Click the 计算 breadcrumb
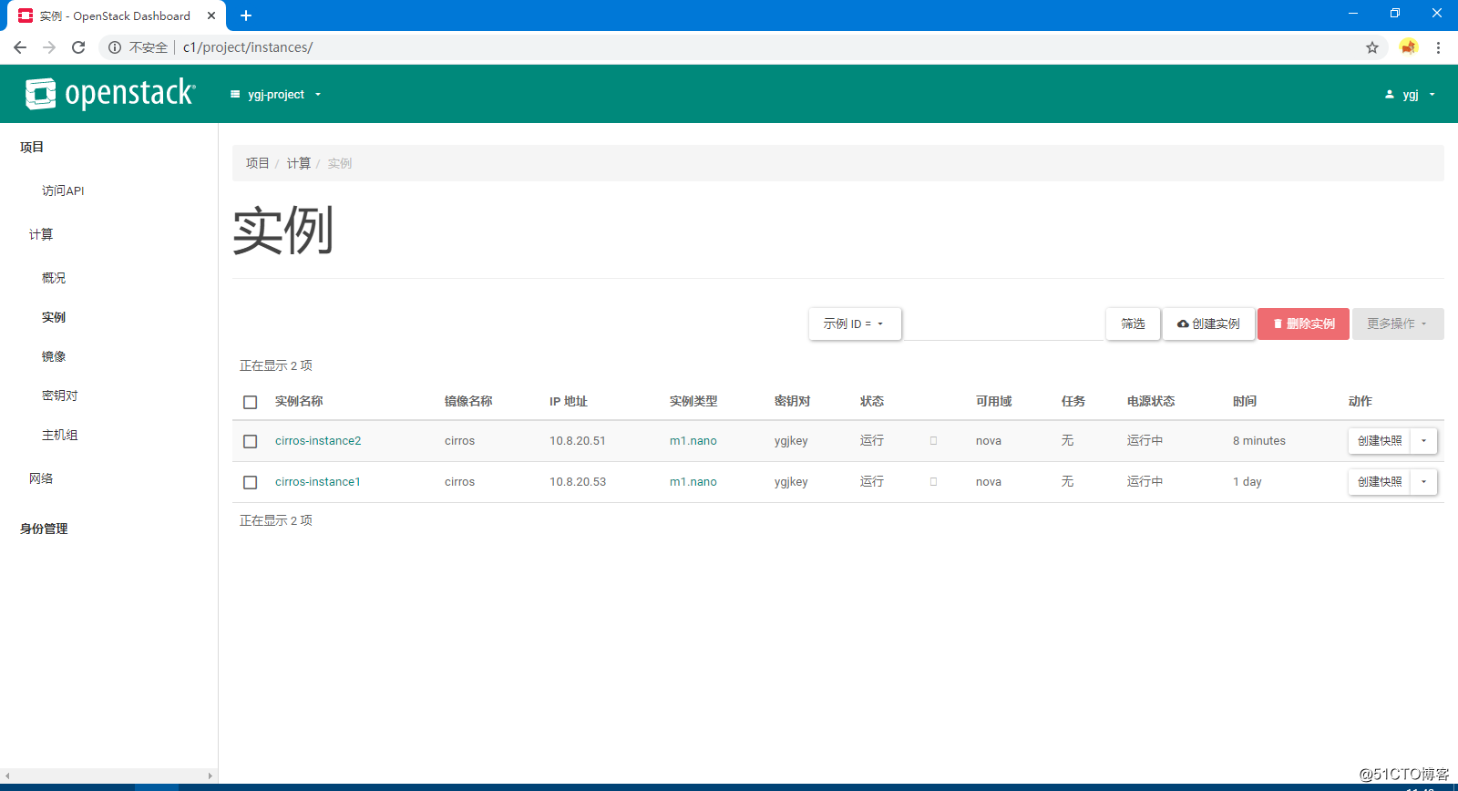 click(299, 163)
